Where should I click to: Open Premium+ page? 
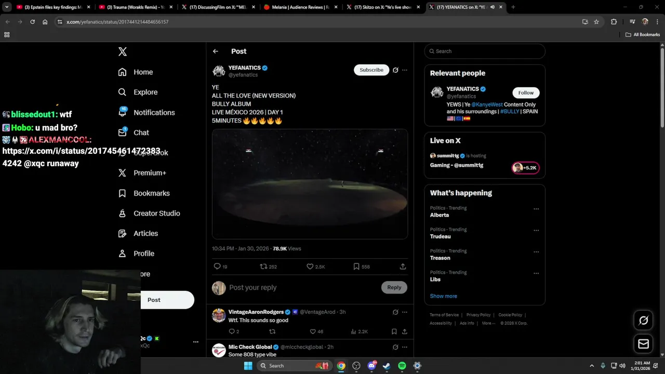click(x=142, y=173)
